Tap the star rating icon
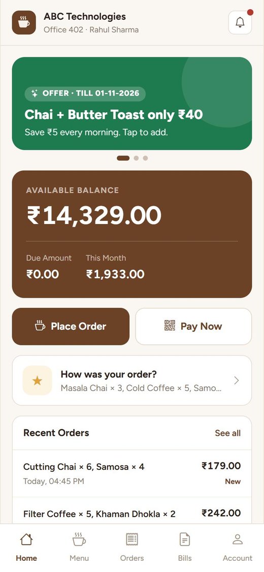 pos(37,380)
